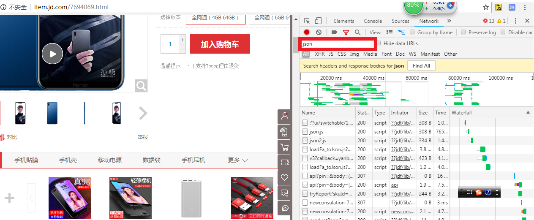
Task: Open the chat bubble sidebar icon
Action: pyautogui.click(x=285, y=193)
